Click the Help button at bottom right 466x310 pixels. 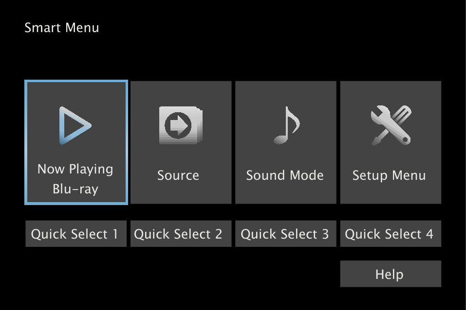[390, 274]
